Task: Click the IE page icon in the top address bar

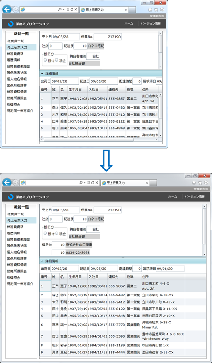Action: [x=23, y=10]
